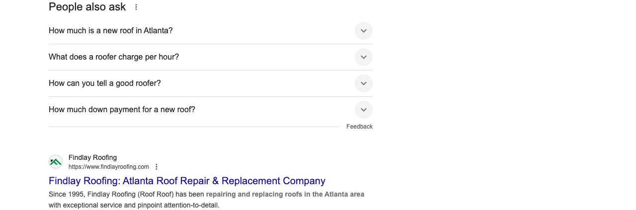Click the People also ask heading
The height and width of the screenshot is (210, 636).
[87, 7]
